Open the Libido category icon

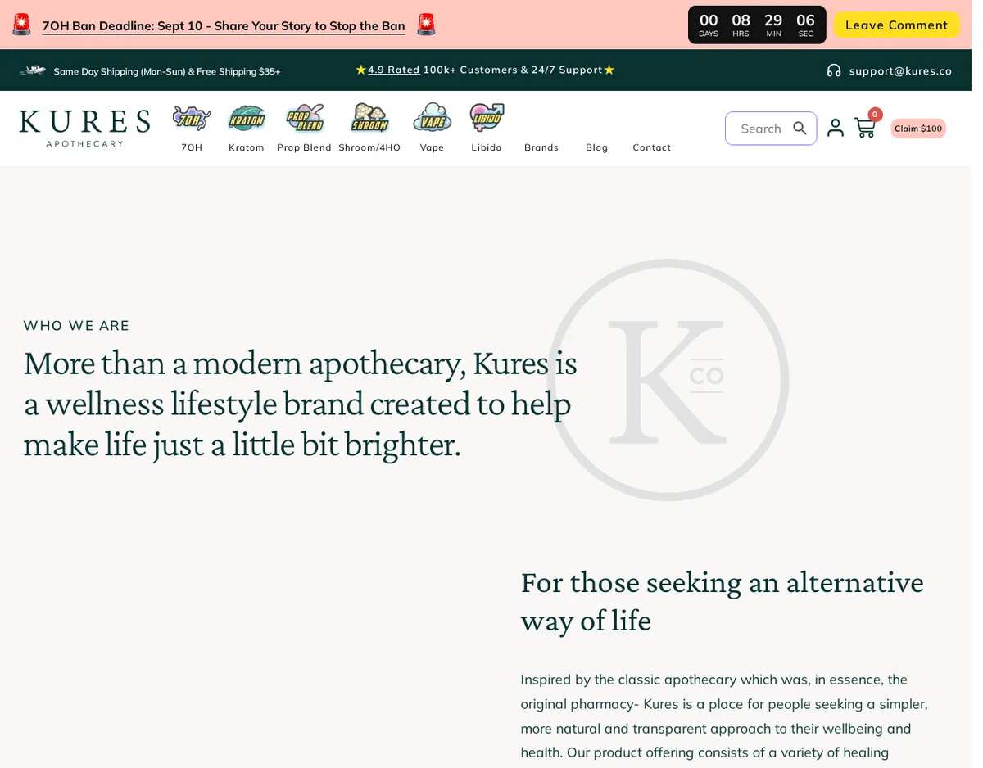click(487, 118)
